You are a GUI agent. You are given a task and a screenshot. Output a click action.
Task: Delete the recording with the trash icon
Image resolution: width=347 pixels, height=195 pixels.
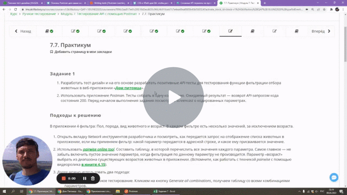point(93,178)
